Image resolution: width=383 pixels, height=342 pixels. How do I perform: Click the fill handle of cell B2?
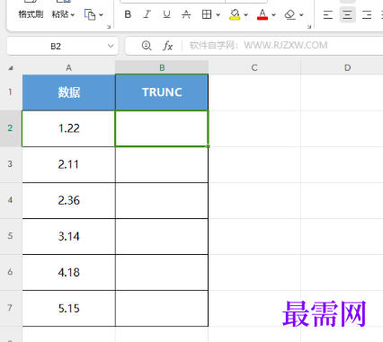208,146
